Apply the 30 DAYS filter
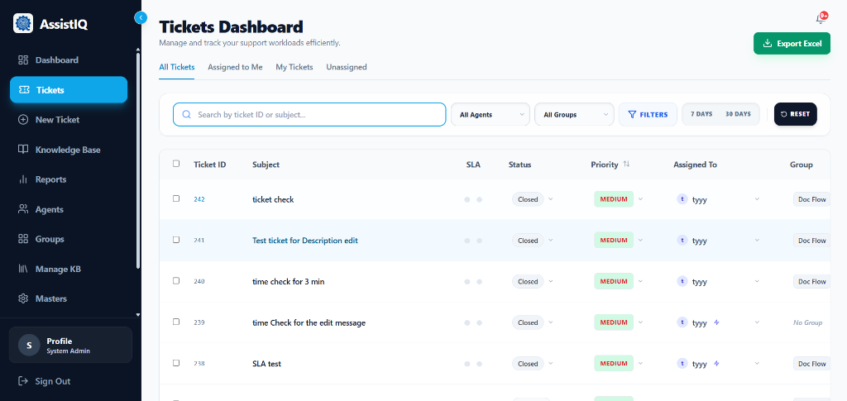This screenshot has height=401, width=847. click(x=738, y=114)
